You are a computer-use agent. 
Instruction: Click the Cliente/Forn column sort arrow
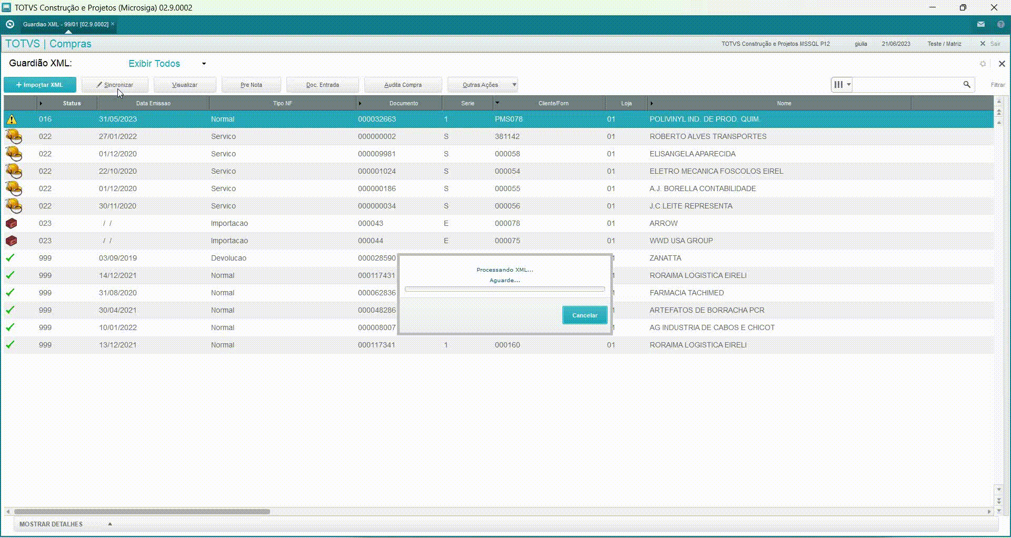pos(497,103)
